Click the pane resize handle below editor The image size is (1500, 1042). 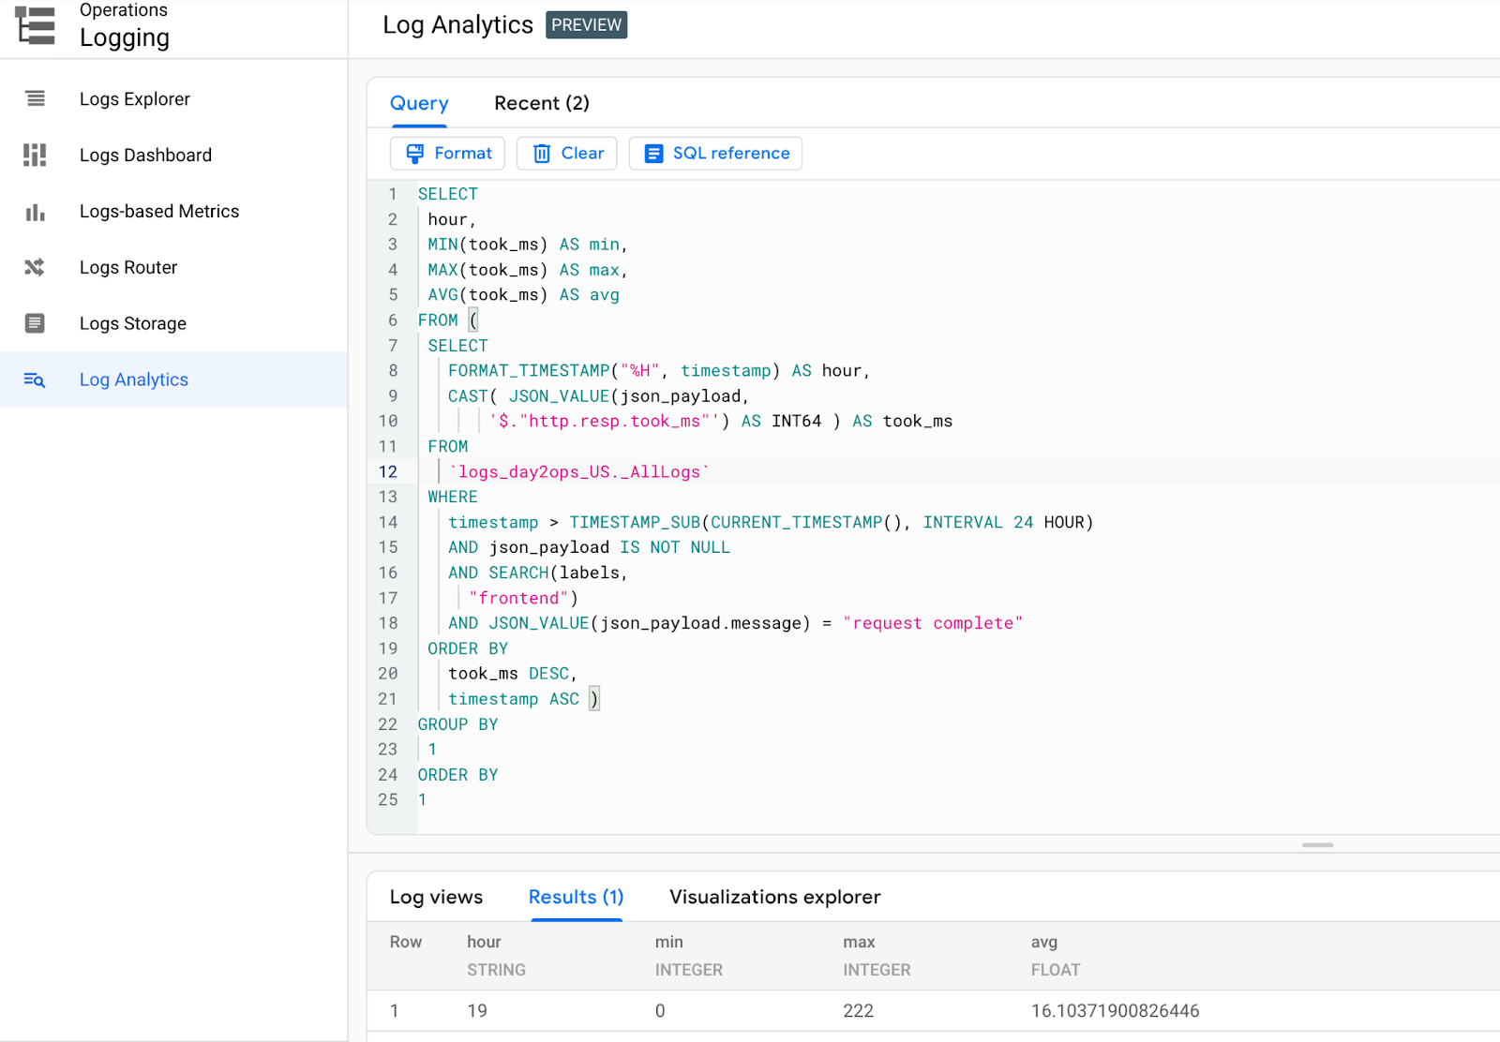tap(1317, 844)
